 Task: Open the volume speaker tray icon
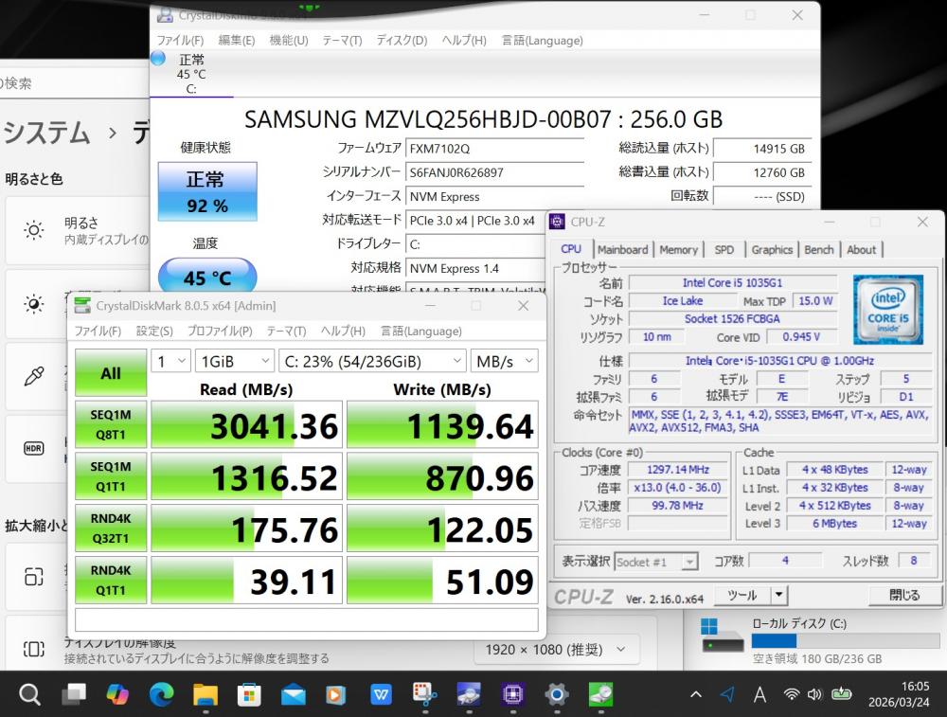815,694
